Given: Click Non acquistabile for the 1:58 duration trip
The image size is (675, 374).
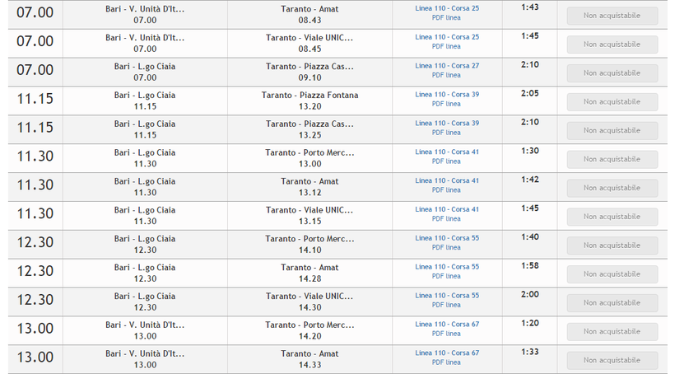Looking at the screenshot, I should coord(612,274).
